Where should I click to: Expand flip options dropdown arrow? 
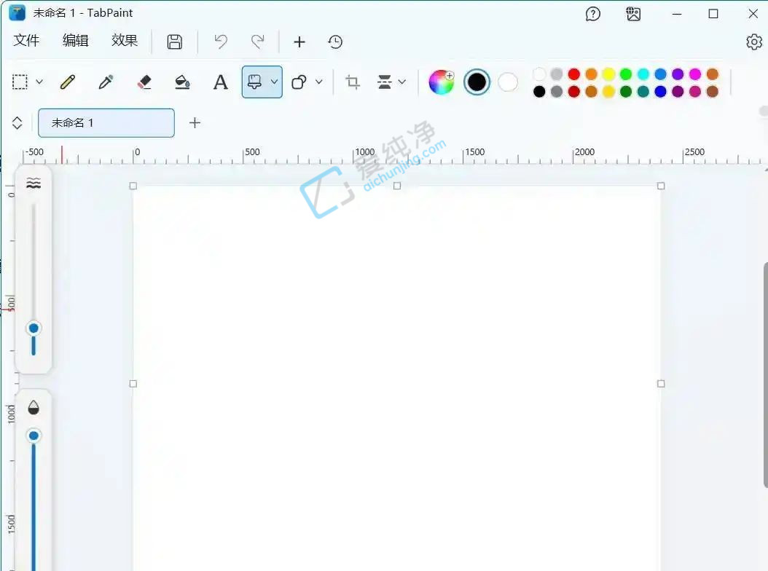point(402,82)
